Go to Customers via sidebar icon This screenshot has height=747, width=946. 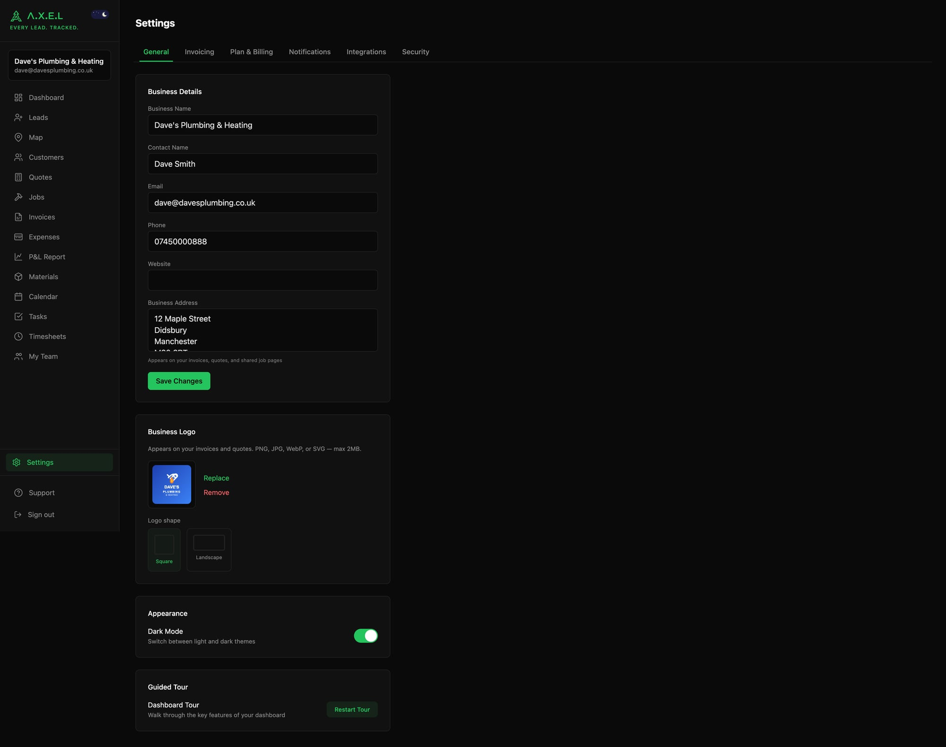(x=46, y=157)
